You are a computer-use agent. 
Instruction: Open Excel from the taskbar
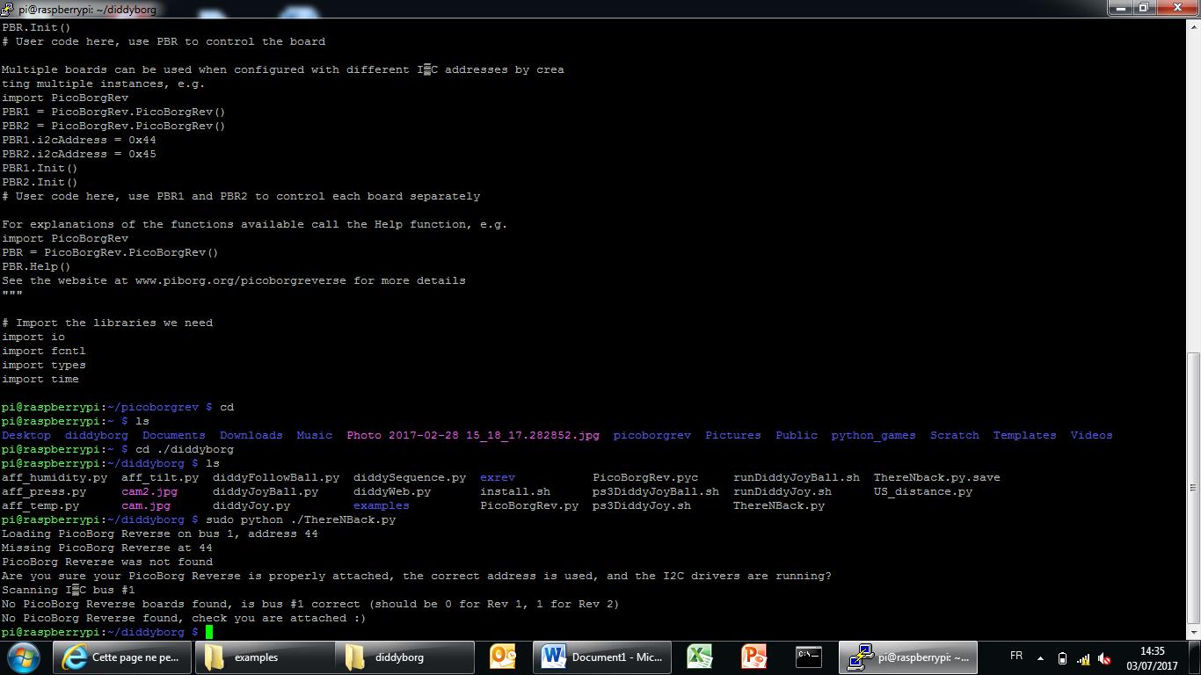700,657
